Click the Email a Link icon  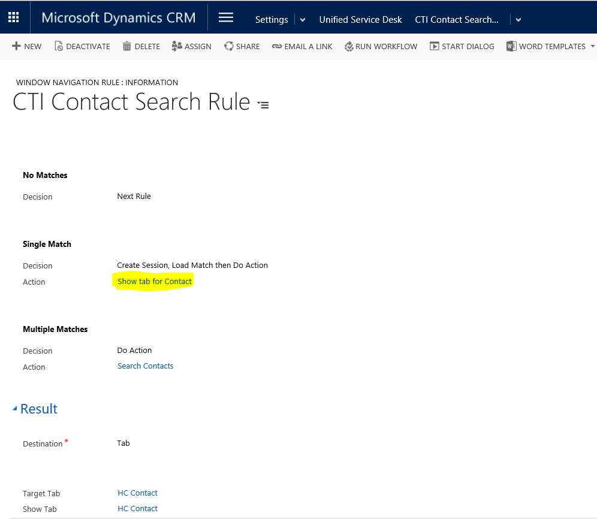click(x=277, y=46)
